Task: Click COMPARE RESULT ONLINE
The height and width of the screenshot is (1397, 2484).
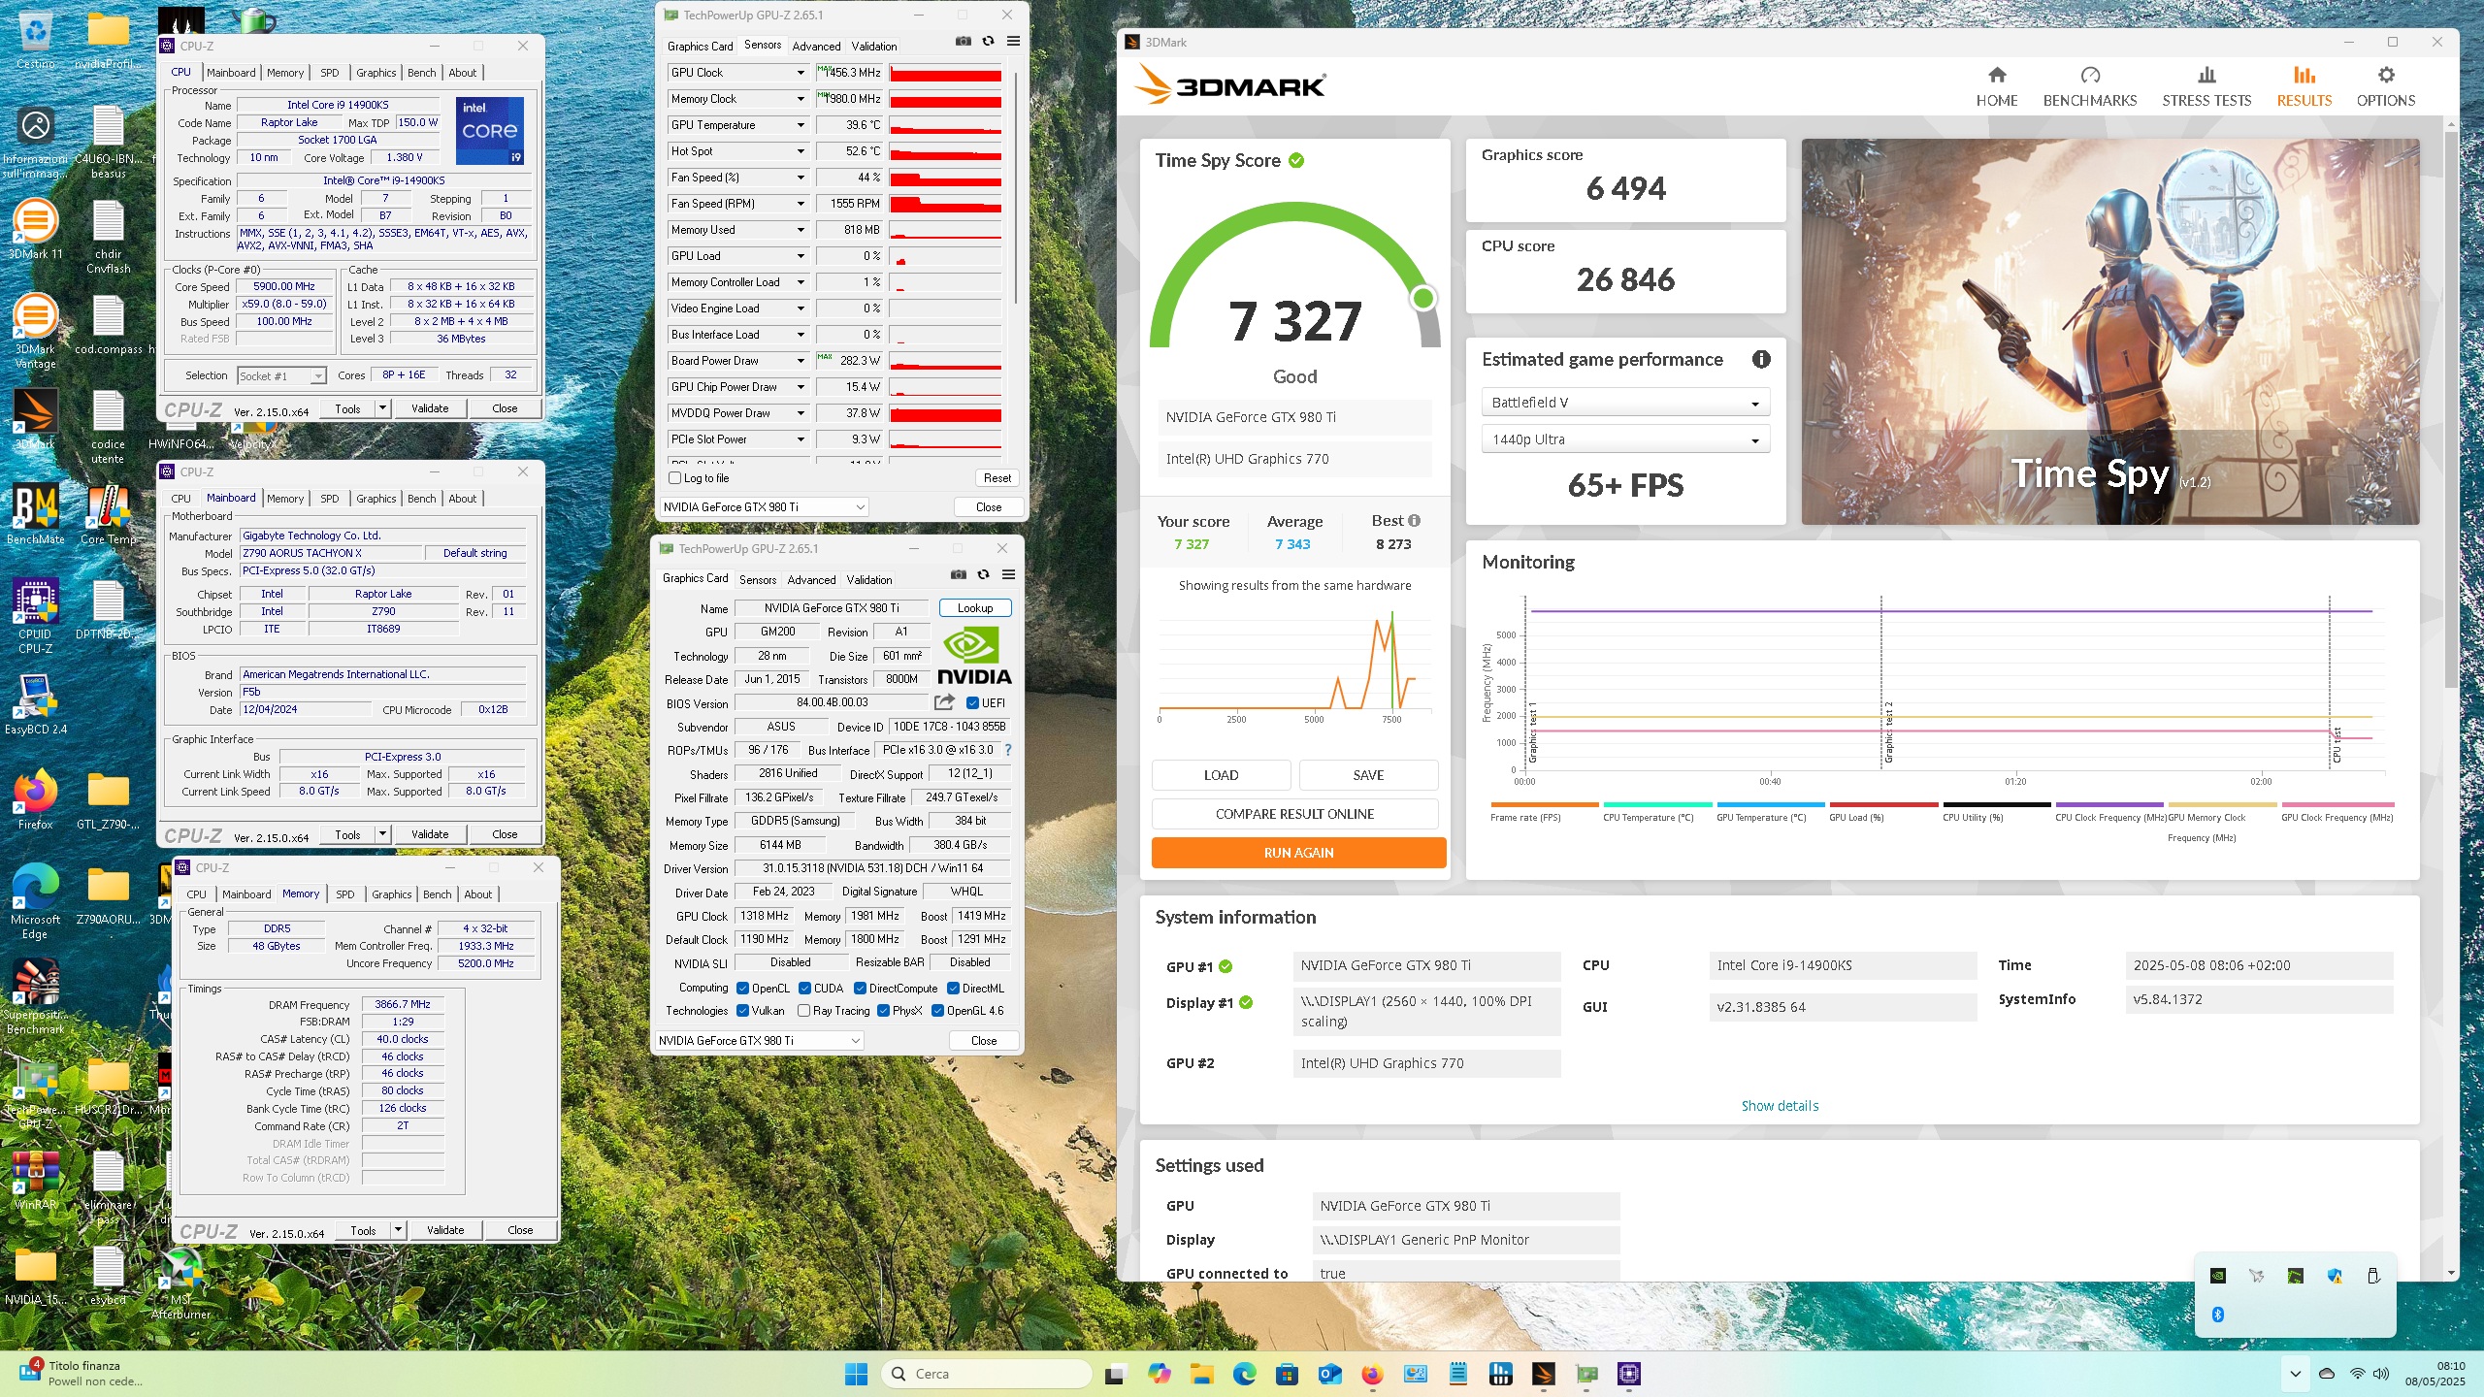Action: click(1294, 814)
